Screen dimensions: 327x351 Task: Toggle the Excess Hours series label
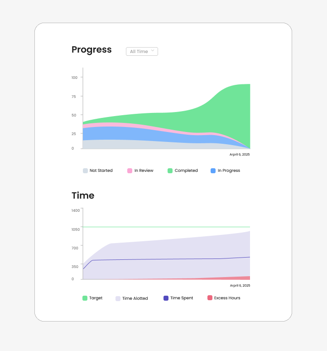coord(227,298)
